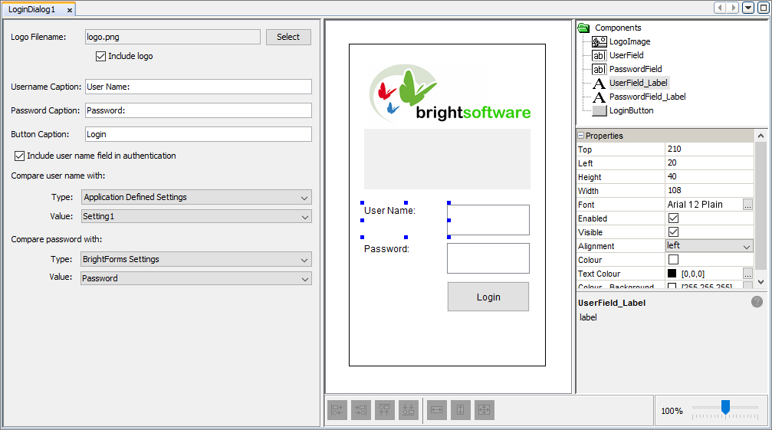Click the align left edges toolbar icon
772x430 pixels.
click(x=337, y=410)
